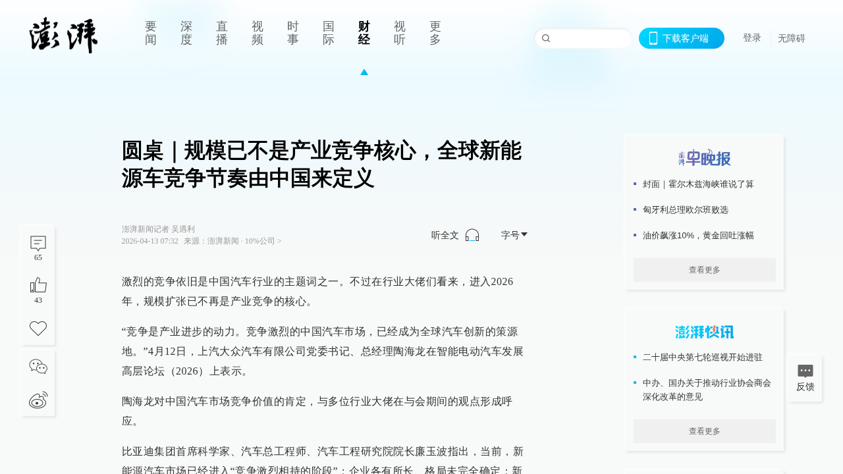Toggle 无障碍 accessibility mode
Screen dimensions: 843x474
pyautogui.click(x=791, y=38)
